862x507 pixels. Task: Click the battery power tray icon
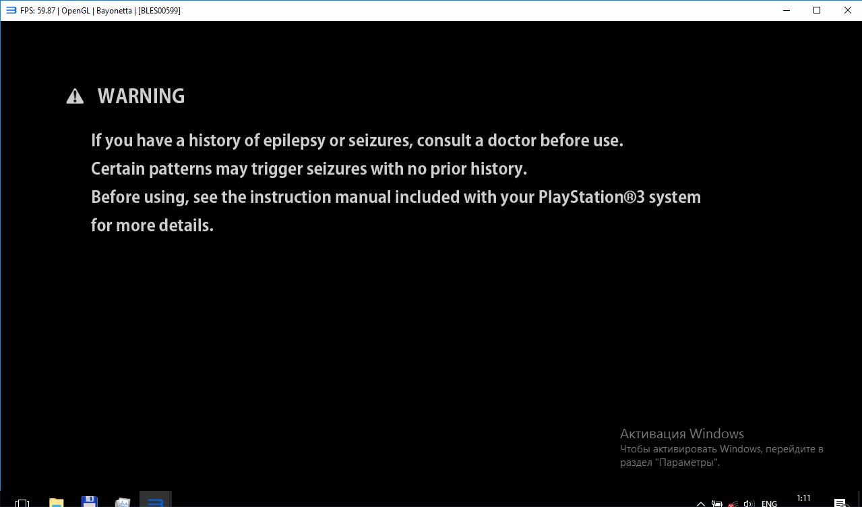point(717,503)
